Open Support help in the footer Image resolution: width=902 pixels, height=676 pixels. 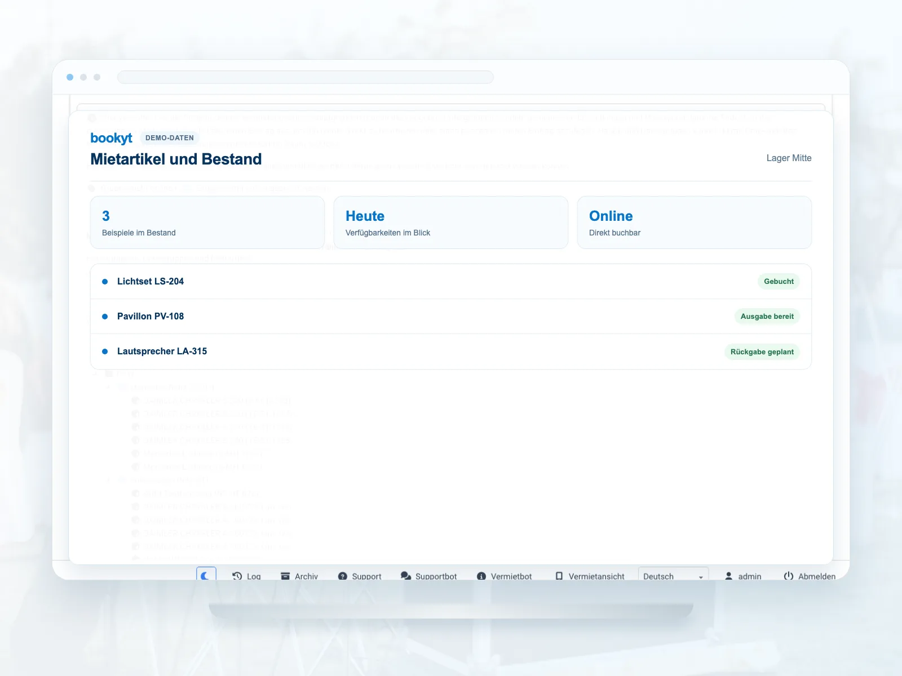360,576
